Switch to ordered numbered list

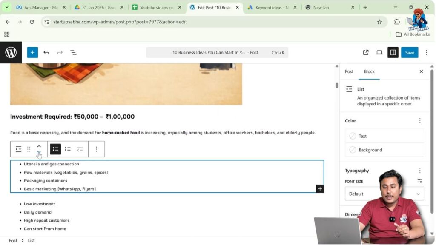pyautogui.click(x=68, y=149)
